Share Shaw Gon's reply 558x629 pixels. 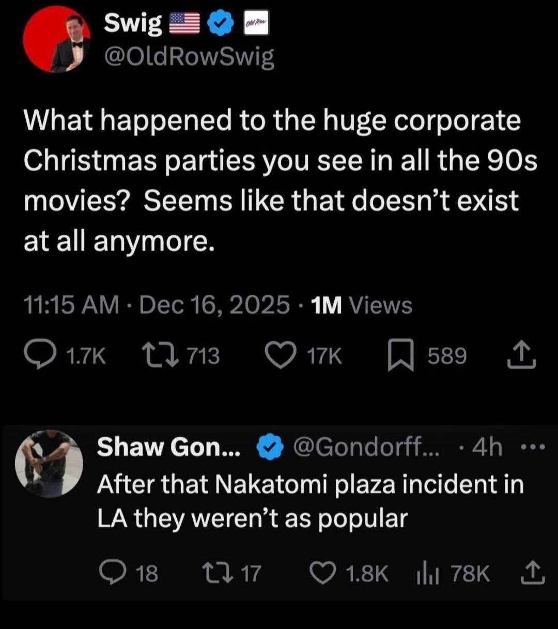pyautogui.click(x=533, y=574)
